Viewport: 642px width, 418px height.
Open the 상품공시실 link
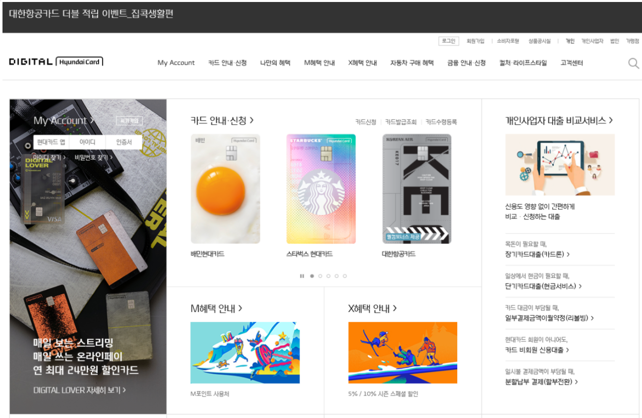point(539,41)
